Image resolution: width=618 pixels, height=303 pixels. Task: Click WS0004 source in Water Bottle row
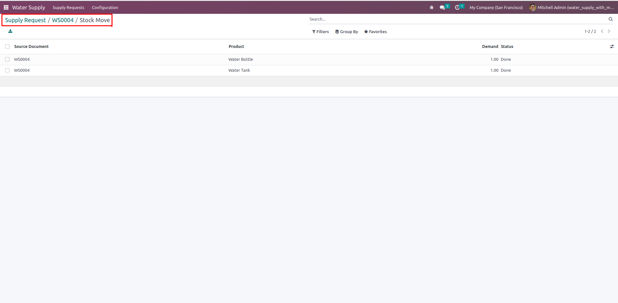click(22, 60)
